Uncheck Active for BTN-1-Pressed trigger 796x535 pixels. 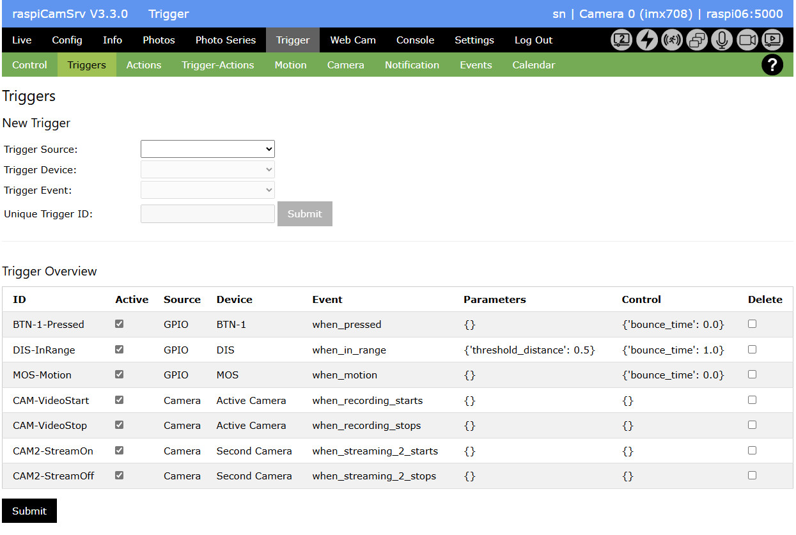coord(119,324)
